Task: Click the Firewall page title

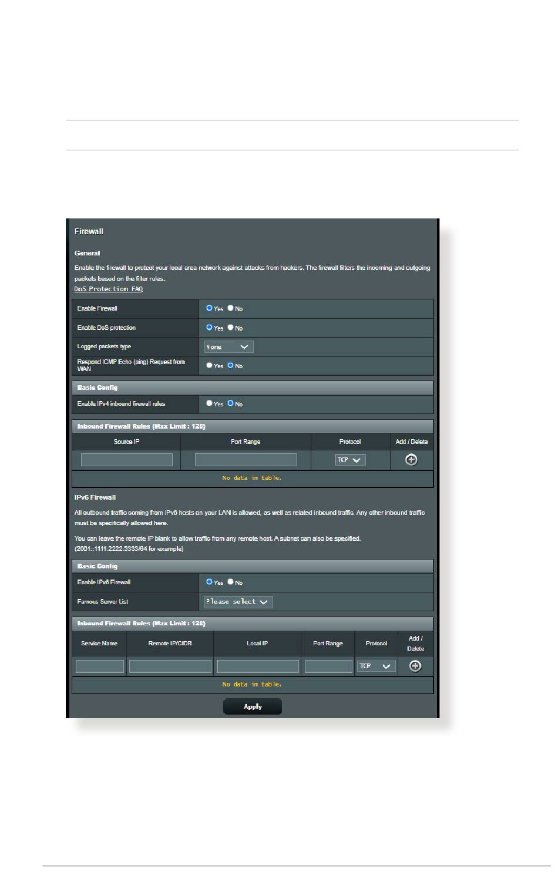Action: click(89, 231)
